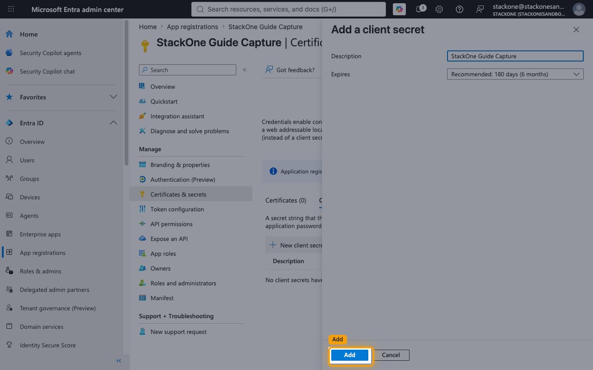Image resolution: width=593 pixels, height=370 pixels.
Task: Click Add to create the client secret
Action: tap(350, 355)
